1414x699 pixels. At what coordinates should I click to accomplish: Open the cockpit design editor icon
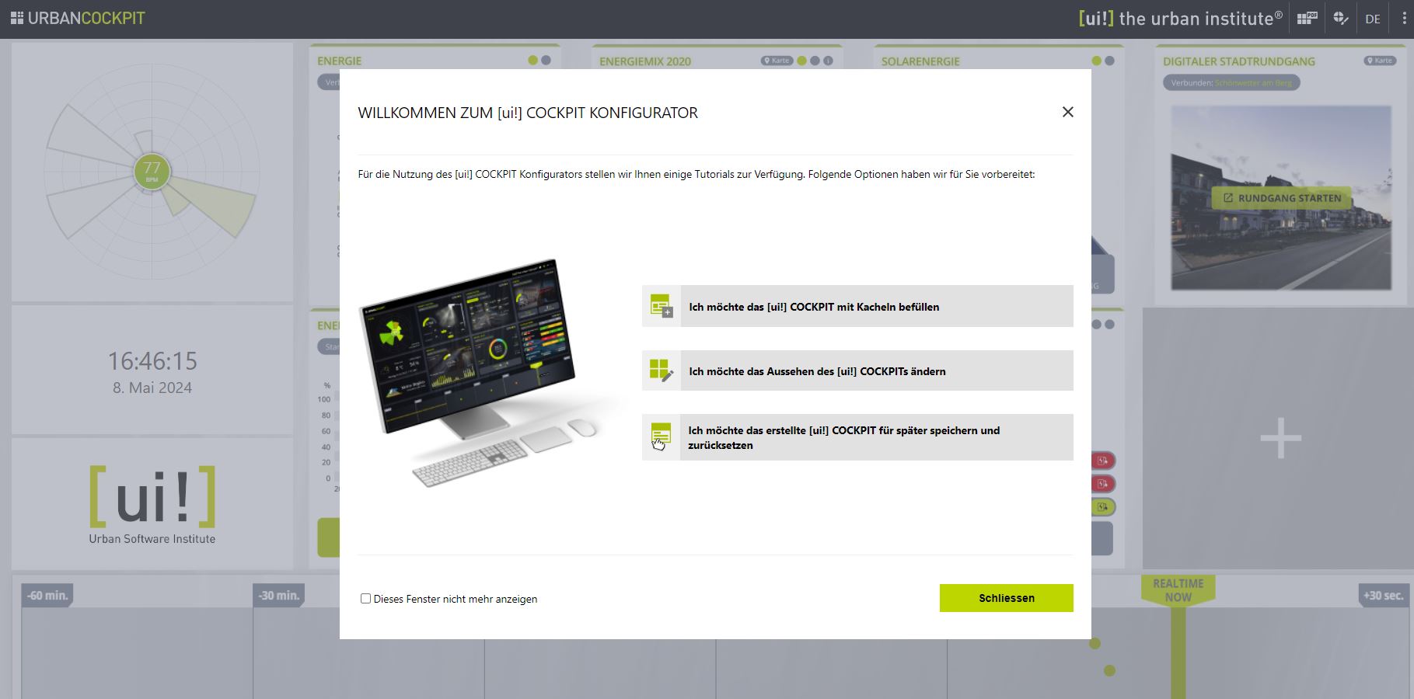pos(1340,19)
